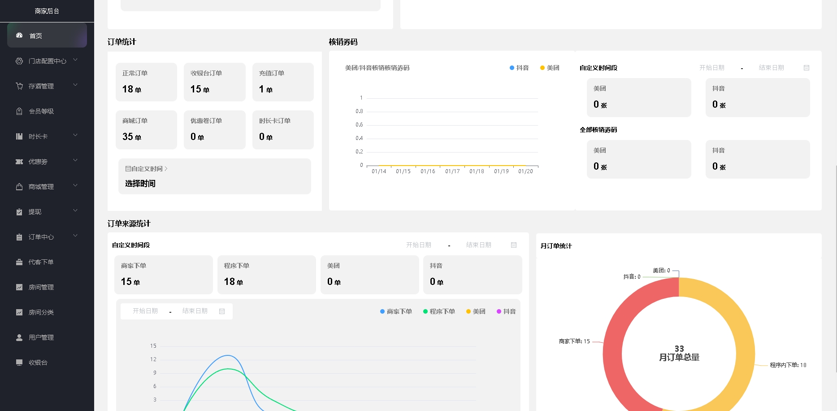Click the 门店配置中心 gear icon
Viewport: 837px width, 411px height.
tap(19, 61)
